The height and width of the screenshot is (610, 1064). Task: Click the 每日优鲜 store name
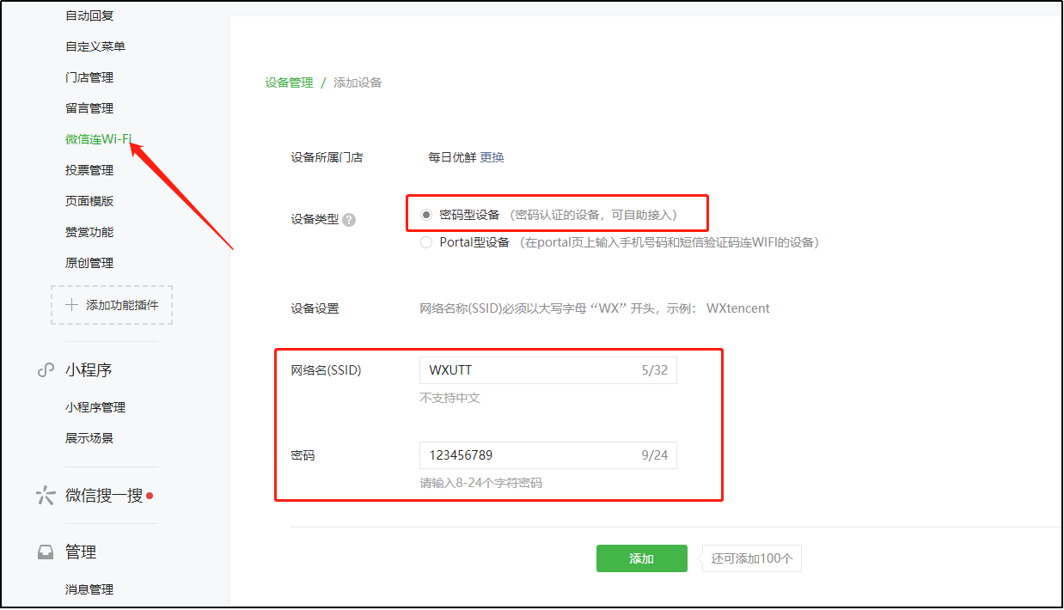click(x=452, y=157)
